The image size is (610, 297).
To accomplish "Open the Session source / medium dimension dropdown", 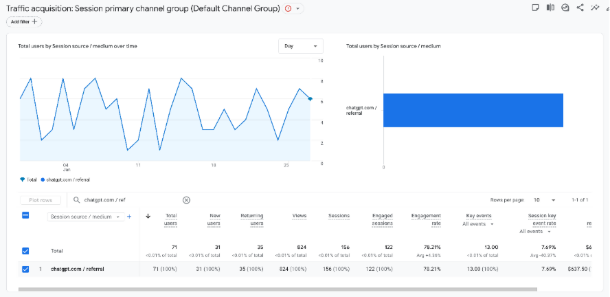I will [85, 217].
